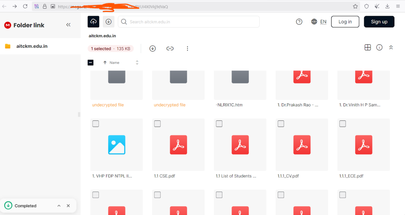405x215 pixels.
Task: Open the info panel icon
Action: (x=379, y=48)
